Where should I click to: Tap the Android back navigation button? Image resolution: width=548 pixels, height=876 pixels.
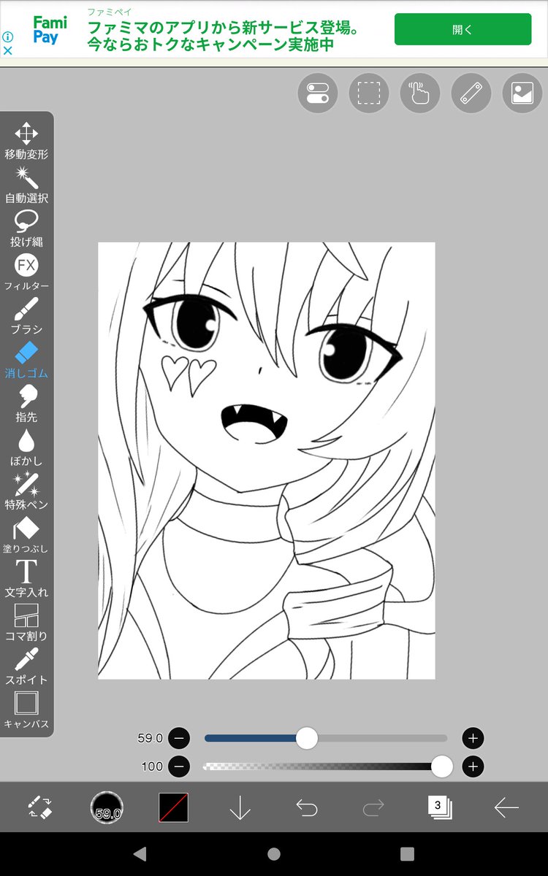pyautogui.click(x=140, y=854)
